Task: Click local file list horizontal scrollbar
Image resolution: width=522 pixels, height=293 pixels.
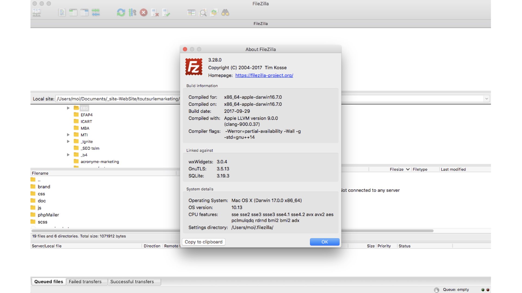Action: pyautogui.click(x=105, y=231)
